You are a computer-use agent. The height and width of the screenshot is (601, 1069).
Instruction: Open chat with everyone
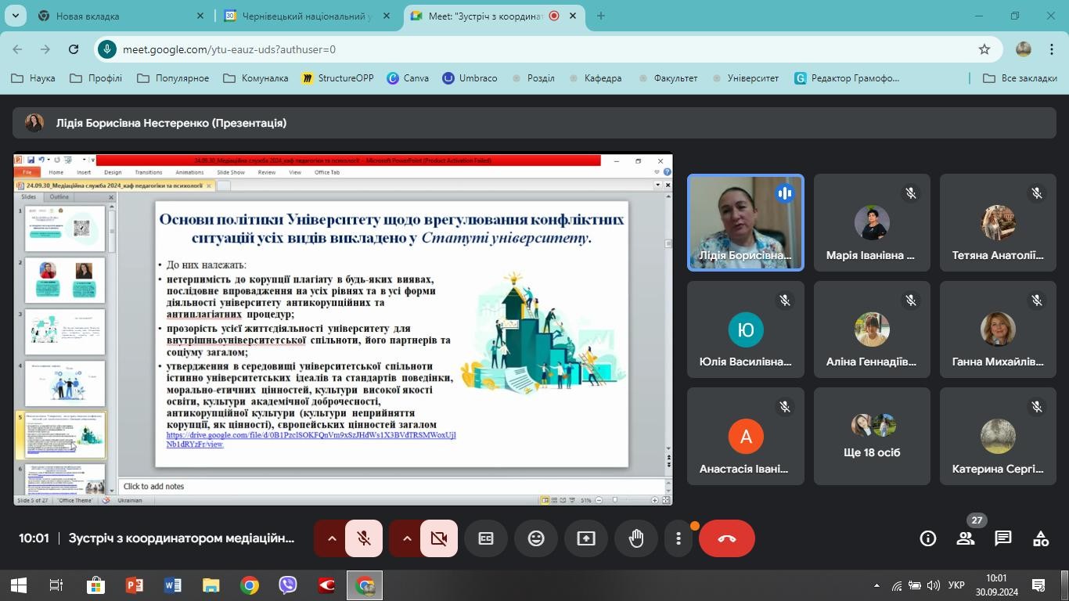[x=1003, y=538]
